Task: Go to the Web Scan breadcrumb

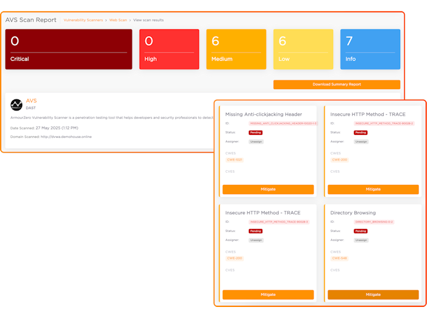Action: pos(118,20)
